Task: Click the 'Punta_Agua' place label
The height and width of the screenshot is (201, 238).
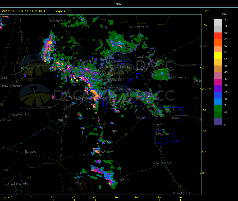Action: tap(121, 179)
